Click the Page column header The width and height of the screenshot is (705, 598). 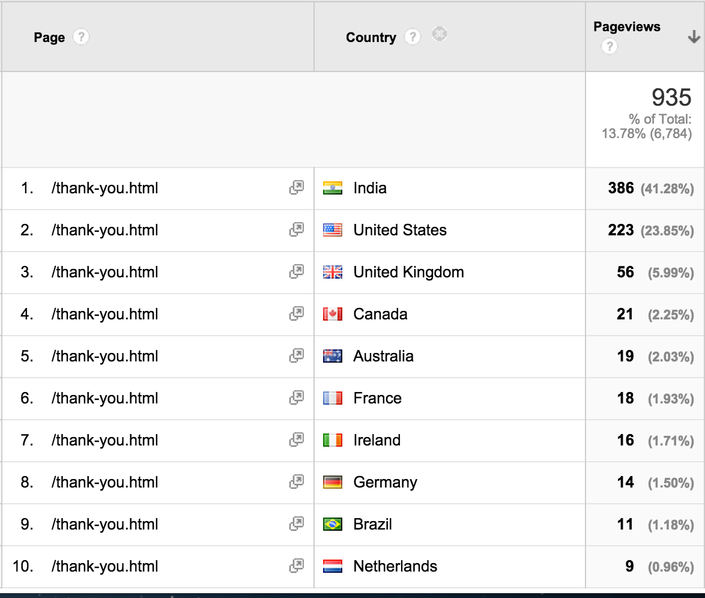(49, 37)
